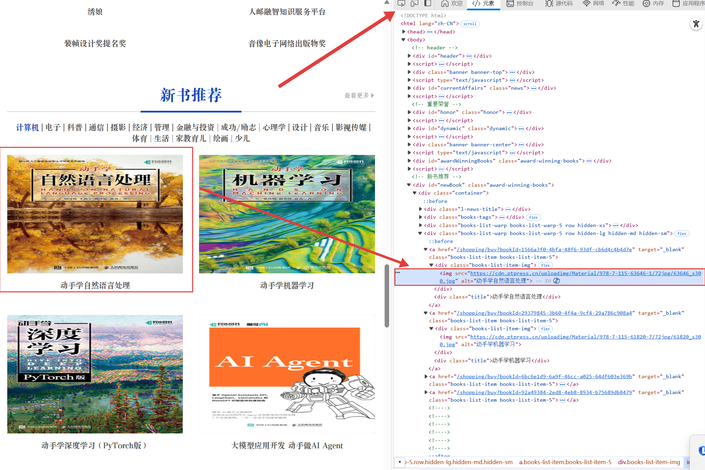Expand anchor node with bookId=6bc6e1d9
Image resolution: width=705 pixels, height=470 pixels.
tap(426, 376)
